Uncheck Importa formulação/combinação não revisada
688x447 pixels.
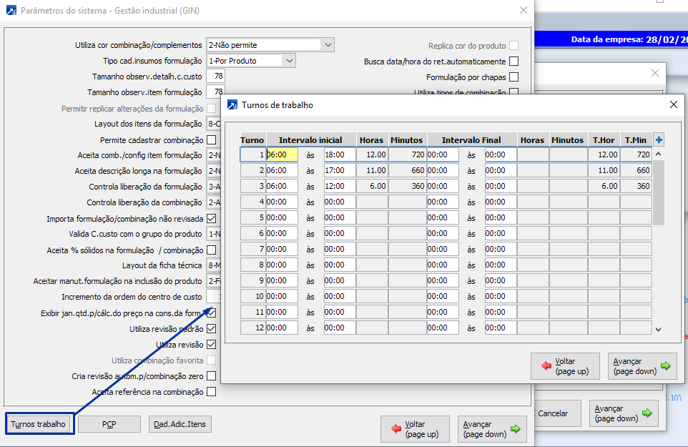211,219
